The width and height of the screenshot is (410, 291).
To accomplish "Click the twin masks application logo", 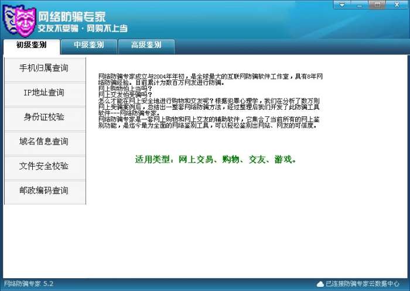I will click(x=19, y=20).
